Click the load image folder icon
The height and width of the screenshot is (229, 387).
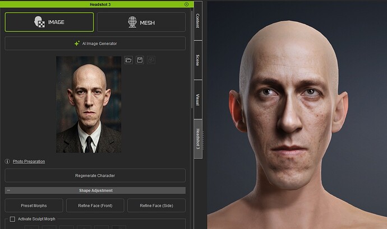[128, 60]
